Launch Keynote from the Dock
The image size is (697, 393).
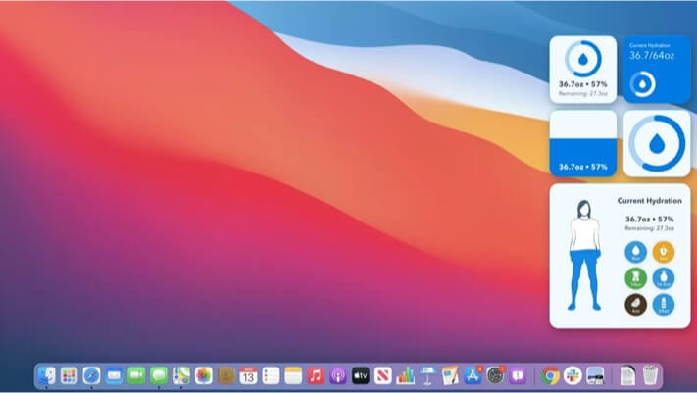(x=427, y=376)
